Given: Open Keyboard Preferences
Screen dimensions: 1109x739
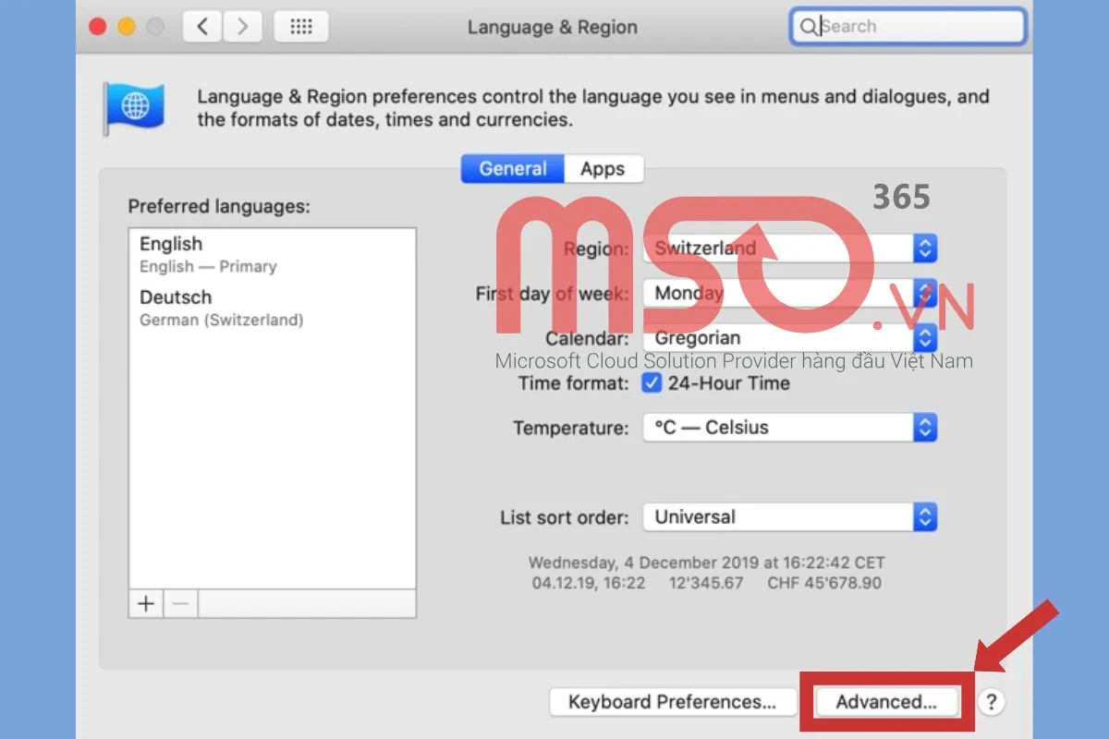Looking at the screenshot, I should click(x=672, y=702).
